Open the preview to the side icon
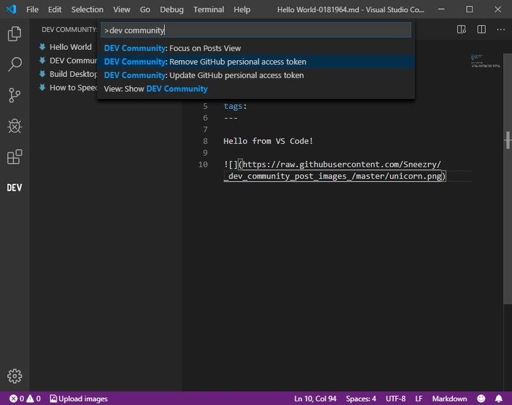The image size is (512, 405). pos(461,29)
